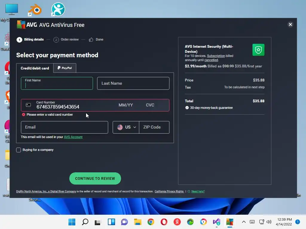Screen dimensions: 306x229
Task: Click the MM/YY expiry field
Action: (x=126, y=105)
